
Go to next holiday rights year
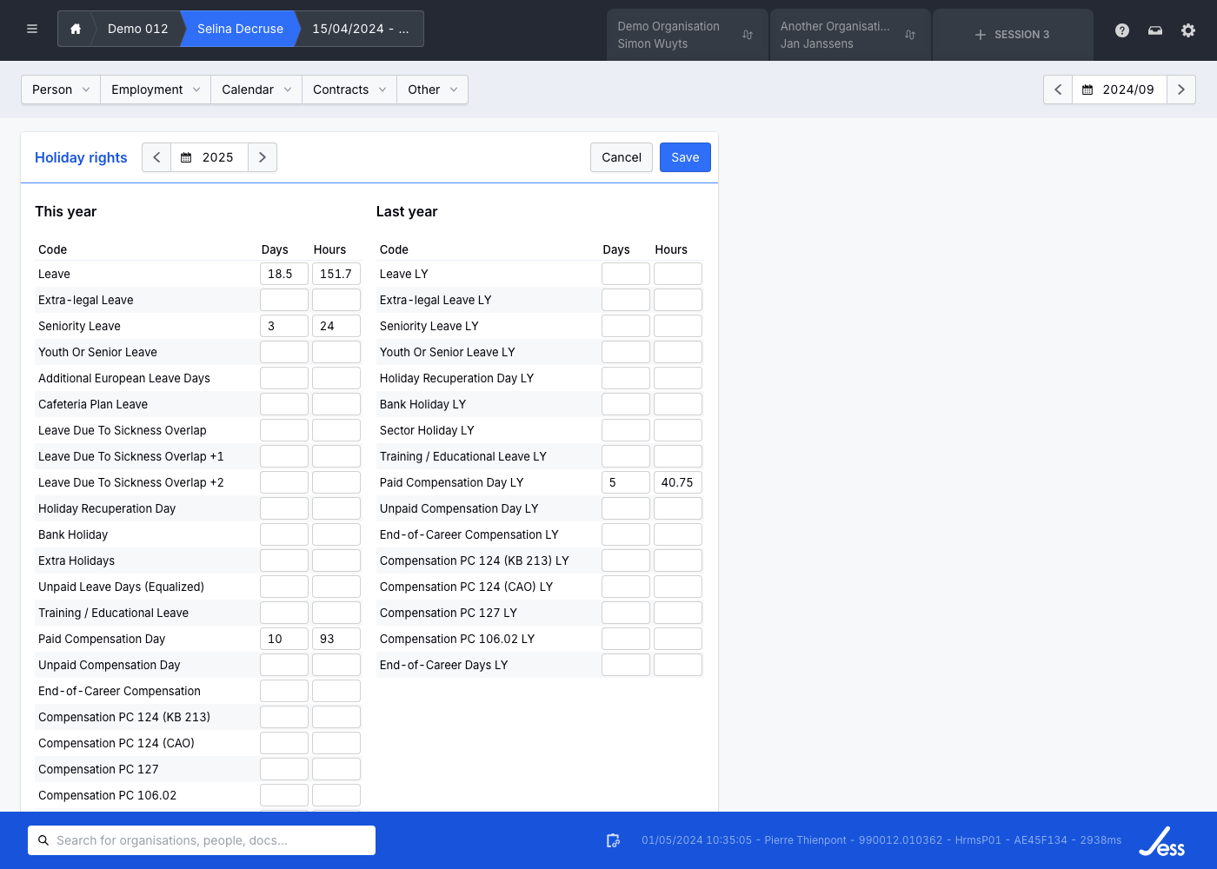[x=263, y=157]
